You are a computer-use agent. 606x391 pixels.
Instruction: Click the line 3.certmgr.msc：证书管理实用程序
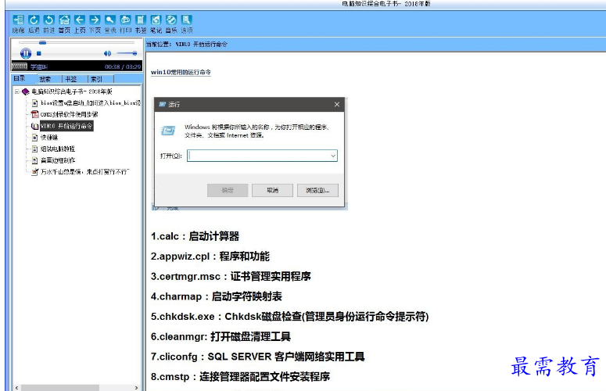click(x=231, y=276)
